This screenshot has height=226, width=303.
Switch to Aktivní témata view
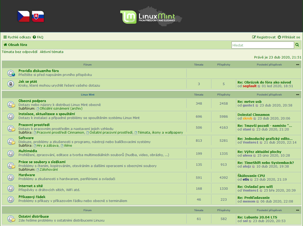coord(52,52)
